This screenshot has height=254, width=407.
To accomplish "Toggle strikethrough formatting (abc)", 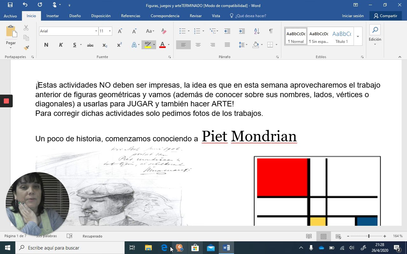I will point(90,45).
